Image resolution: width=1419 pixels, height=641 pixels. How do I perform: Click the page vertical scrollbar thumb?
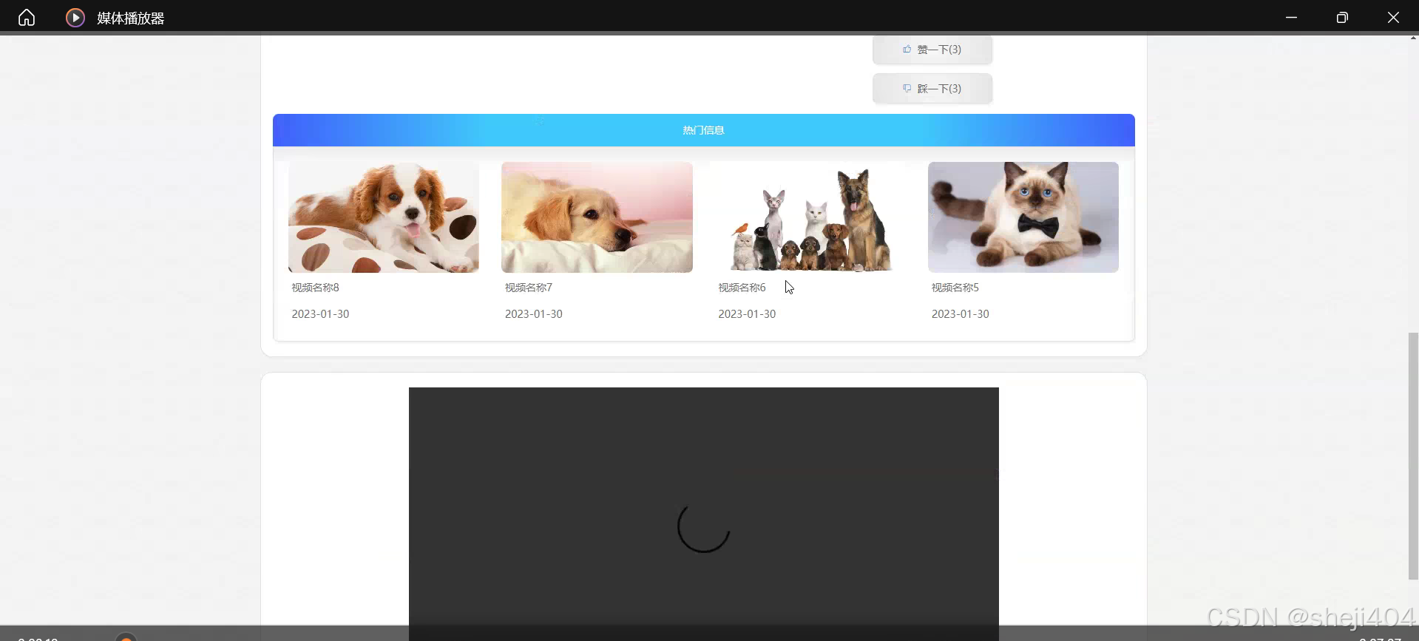(1413, 455)
